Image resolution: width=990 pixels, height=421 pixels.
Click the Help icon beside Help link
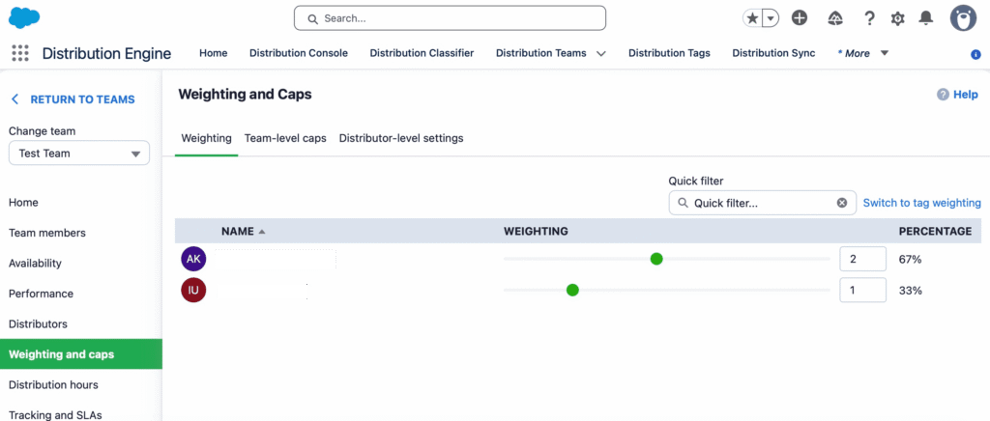click(943, 95)
